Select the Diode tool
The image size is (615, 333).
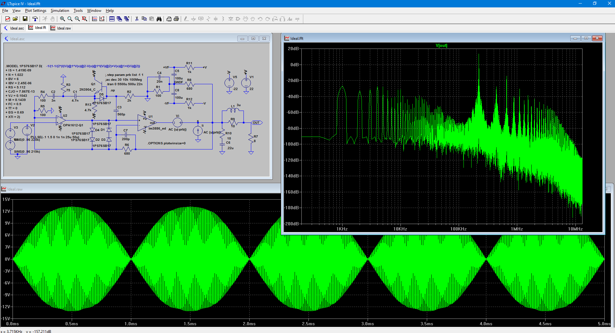(231, 19)
